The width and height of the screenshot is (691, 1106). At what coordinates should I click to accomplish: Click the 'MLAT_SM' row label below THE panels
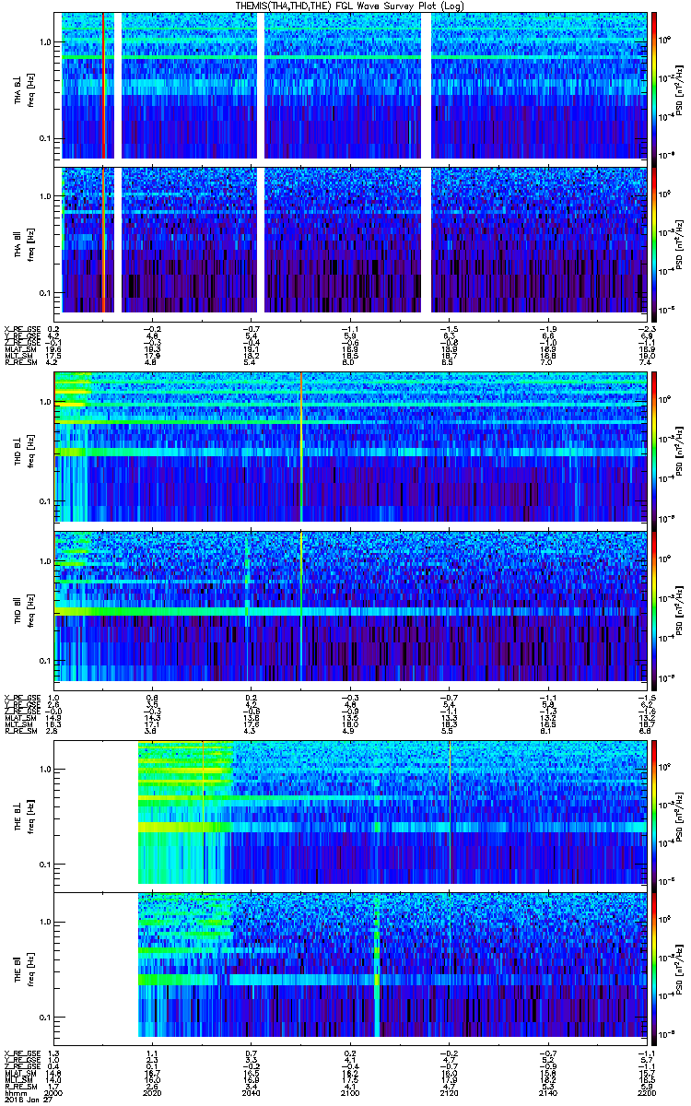tap(20, 1073)
